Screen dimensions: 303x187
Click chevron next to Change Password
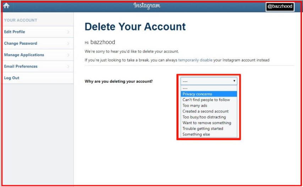68,44
